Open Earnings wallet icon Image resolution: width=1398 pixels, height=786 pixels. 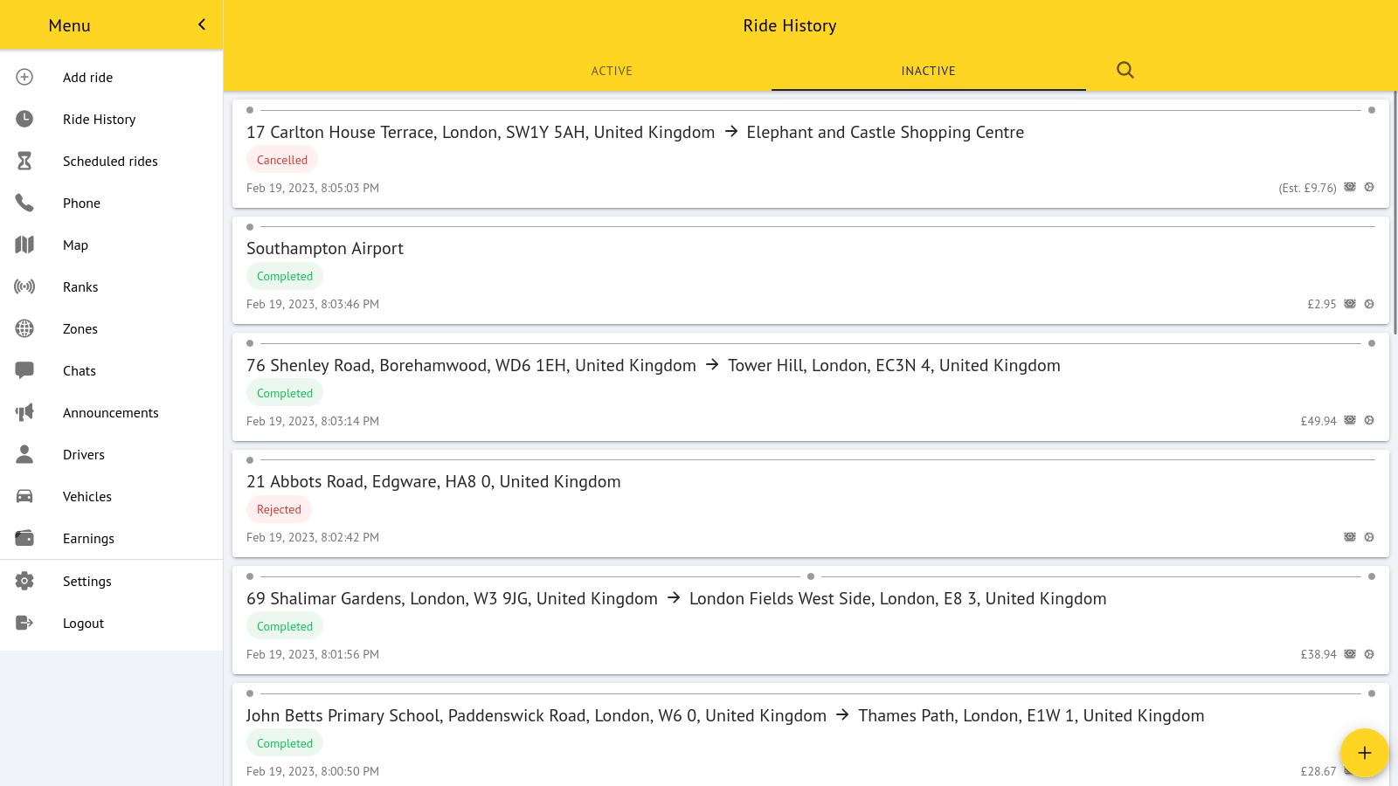coord(24,538)
